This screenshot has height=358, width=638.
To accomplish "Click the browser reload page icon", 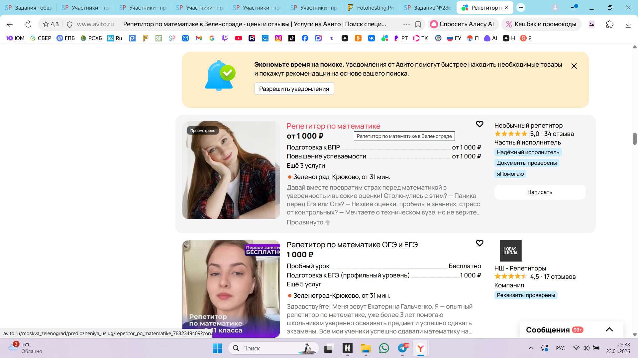I will click(x=28, y=24).
